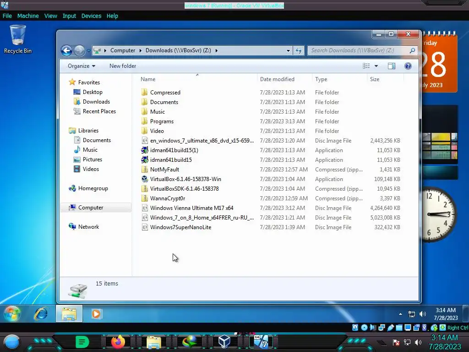Screen dimensions: 469x352
Task: Select the Windows7SuperNanoLite disc image
Action: click(180, 227)
